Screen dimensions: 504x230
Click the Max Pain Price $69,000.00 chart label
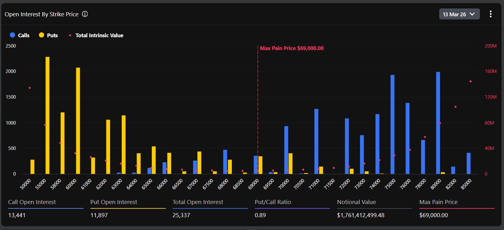coord(292,48)
